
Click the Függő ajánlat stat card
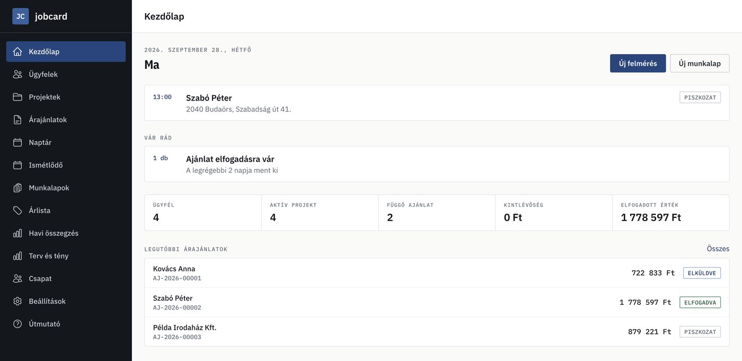tap(437, 213)
